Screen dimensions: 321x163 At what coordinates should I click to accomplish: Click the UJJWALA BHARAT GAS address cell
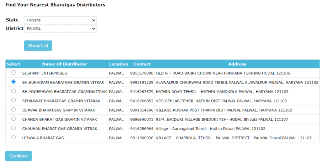click(234, 138)
